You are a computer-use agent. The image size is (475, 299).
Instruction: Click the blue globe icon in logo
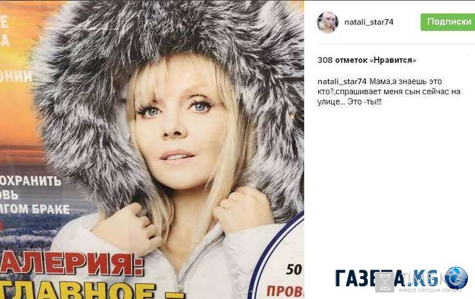pos(456,278)
